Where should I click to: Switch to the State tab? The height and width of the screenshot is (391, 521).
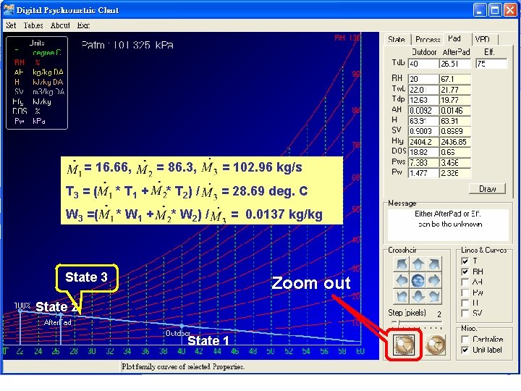[397, 40]
